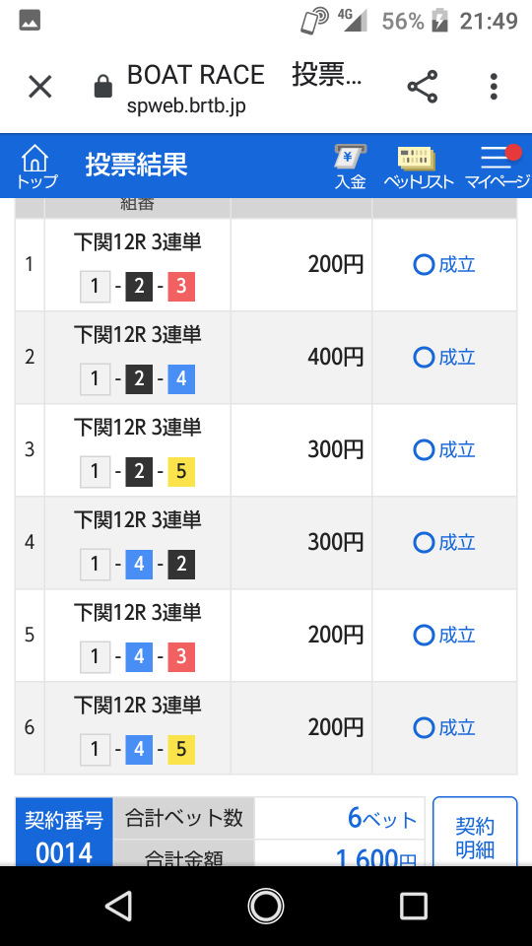532x946 pixels.
Task: Close the browser tab with X
Action: coord(40,87)
